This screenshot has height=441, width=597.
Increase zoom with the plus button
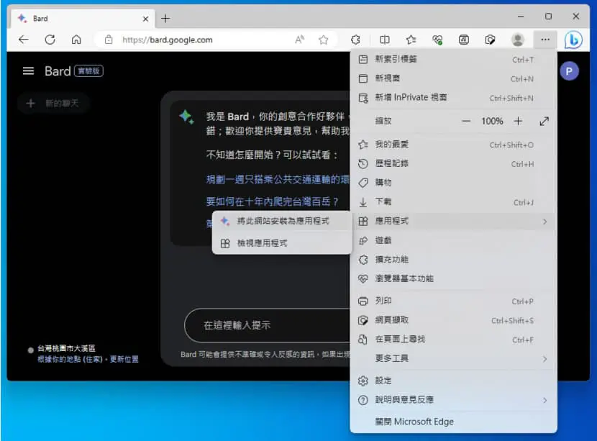click(518, 121)
